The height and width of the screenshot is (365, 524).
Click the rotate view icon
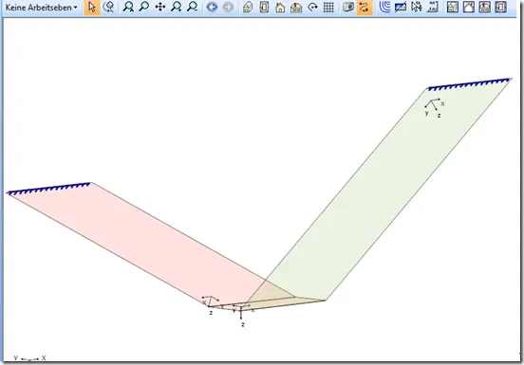[x=312, y=7]
